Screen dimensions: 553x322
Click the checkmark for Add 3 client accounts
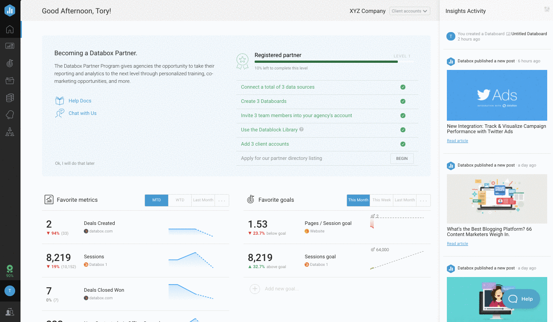(x=403, y=144)
